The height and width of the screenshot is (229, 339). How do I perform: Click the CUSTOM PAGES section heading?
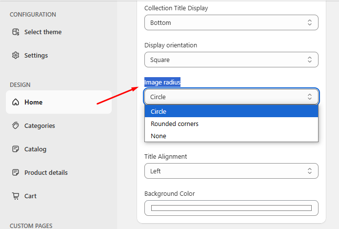31,226
